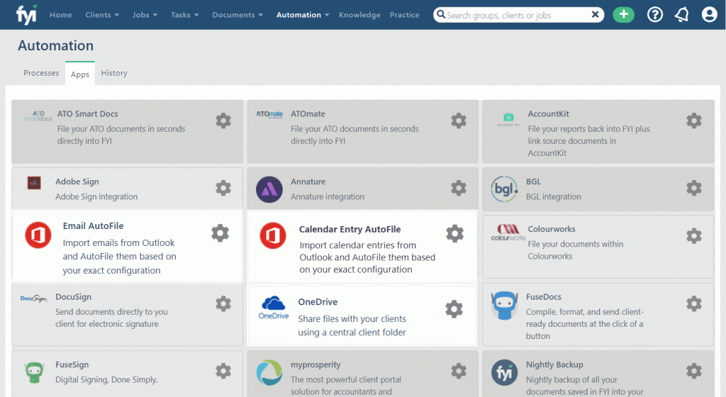Image resolution: width=726 pixels, height=397 pixels.
Task: Open settings gear for Annature
Action: coord(459,189)
